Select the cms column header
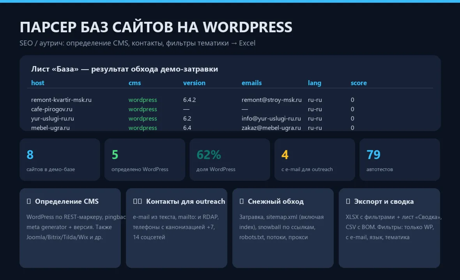The width and height of the screenshot is (460, 280). 134,83
